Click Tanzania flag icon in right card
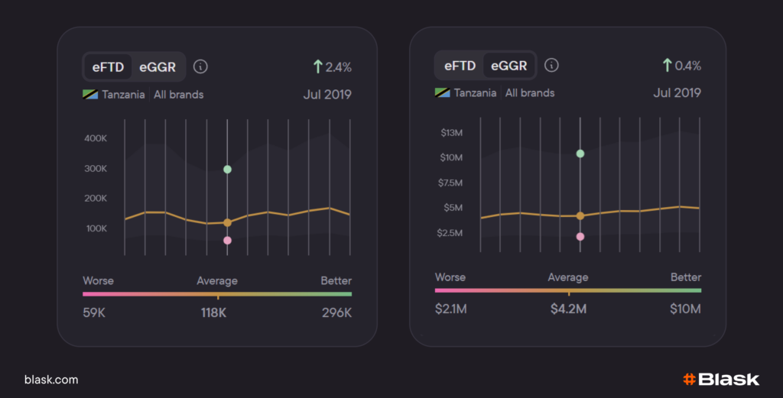 (x=442, y=92)
